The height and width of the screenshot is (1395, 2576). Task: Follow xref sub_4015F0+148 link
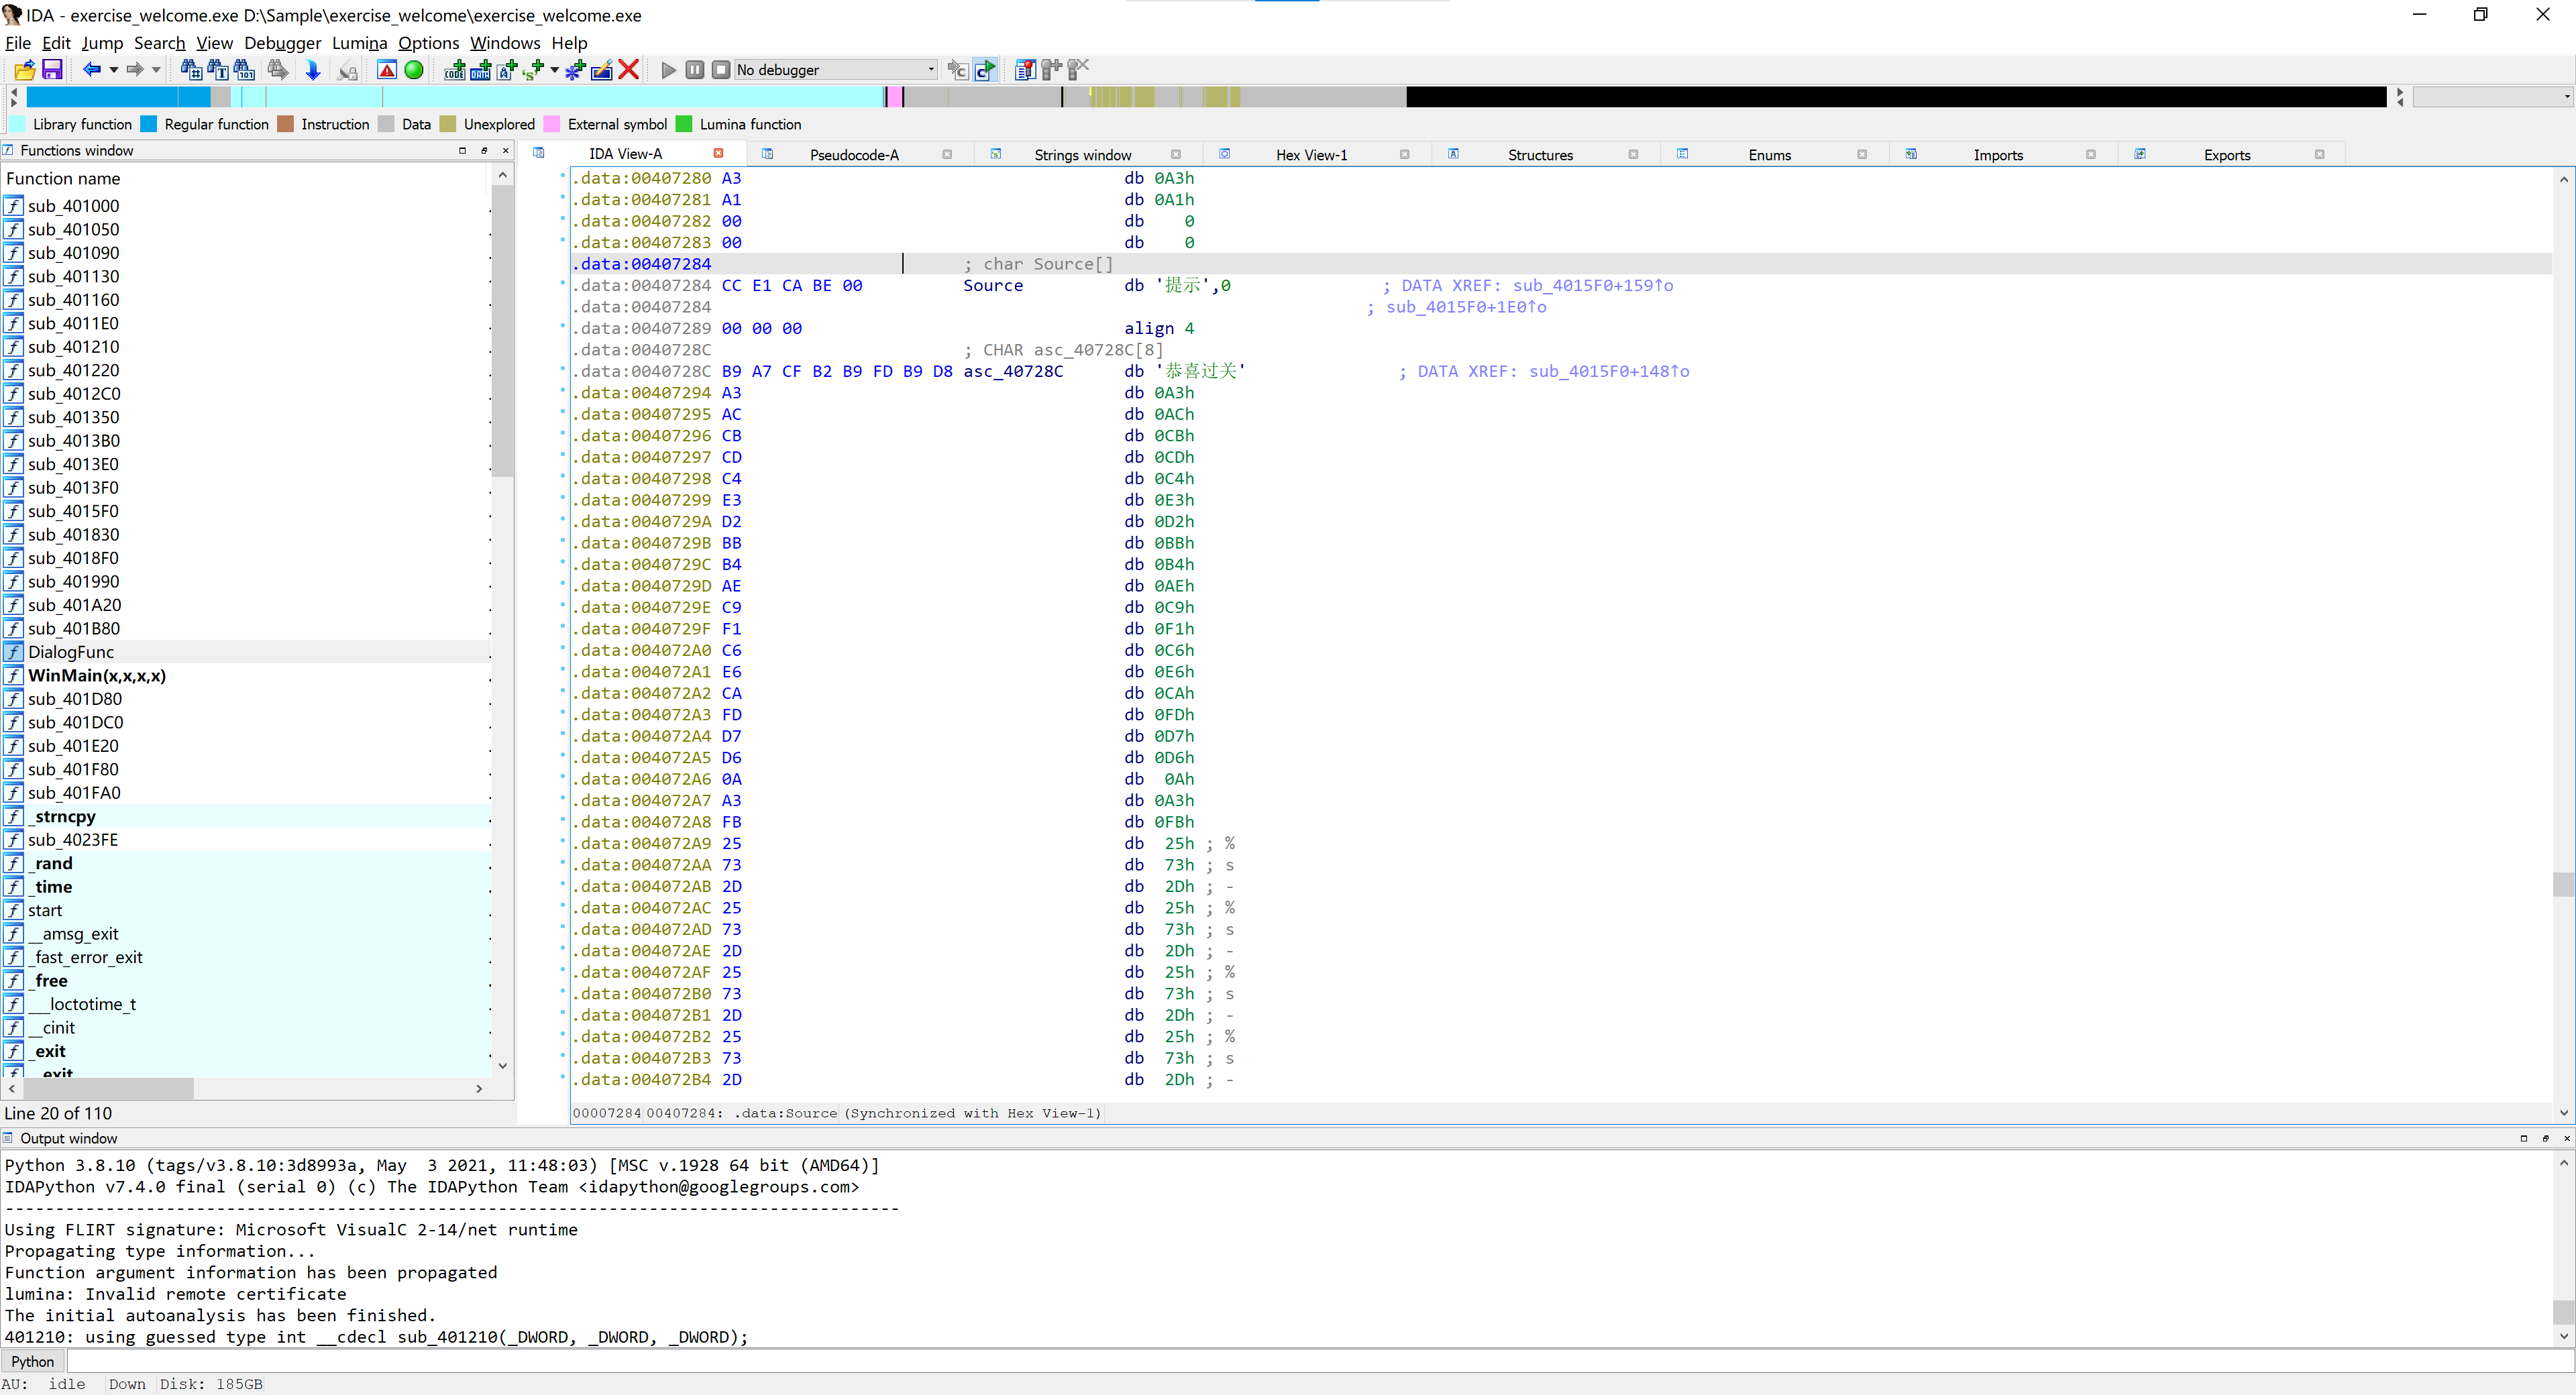1608,372
